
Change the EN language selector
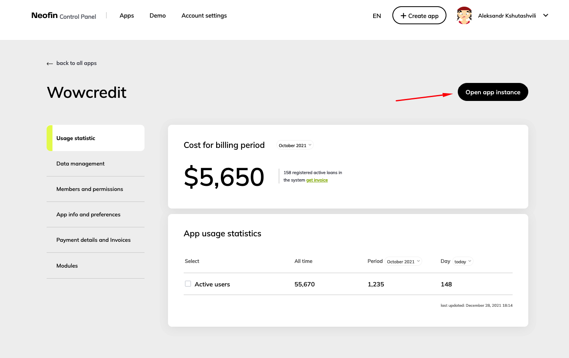[x=377, y=16]
